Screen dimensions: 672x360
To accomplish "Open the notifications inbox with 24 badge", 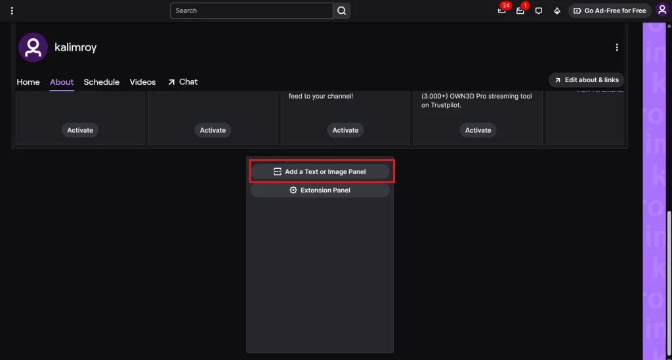I will [x=502, y=11].
